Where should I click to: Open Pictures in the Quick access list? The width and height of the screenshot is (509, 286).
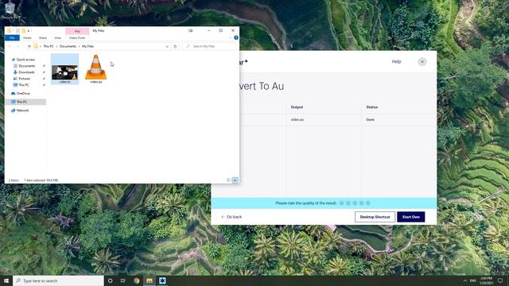point(25,79)
